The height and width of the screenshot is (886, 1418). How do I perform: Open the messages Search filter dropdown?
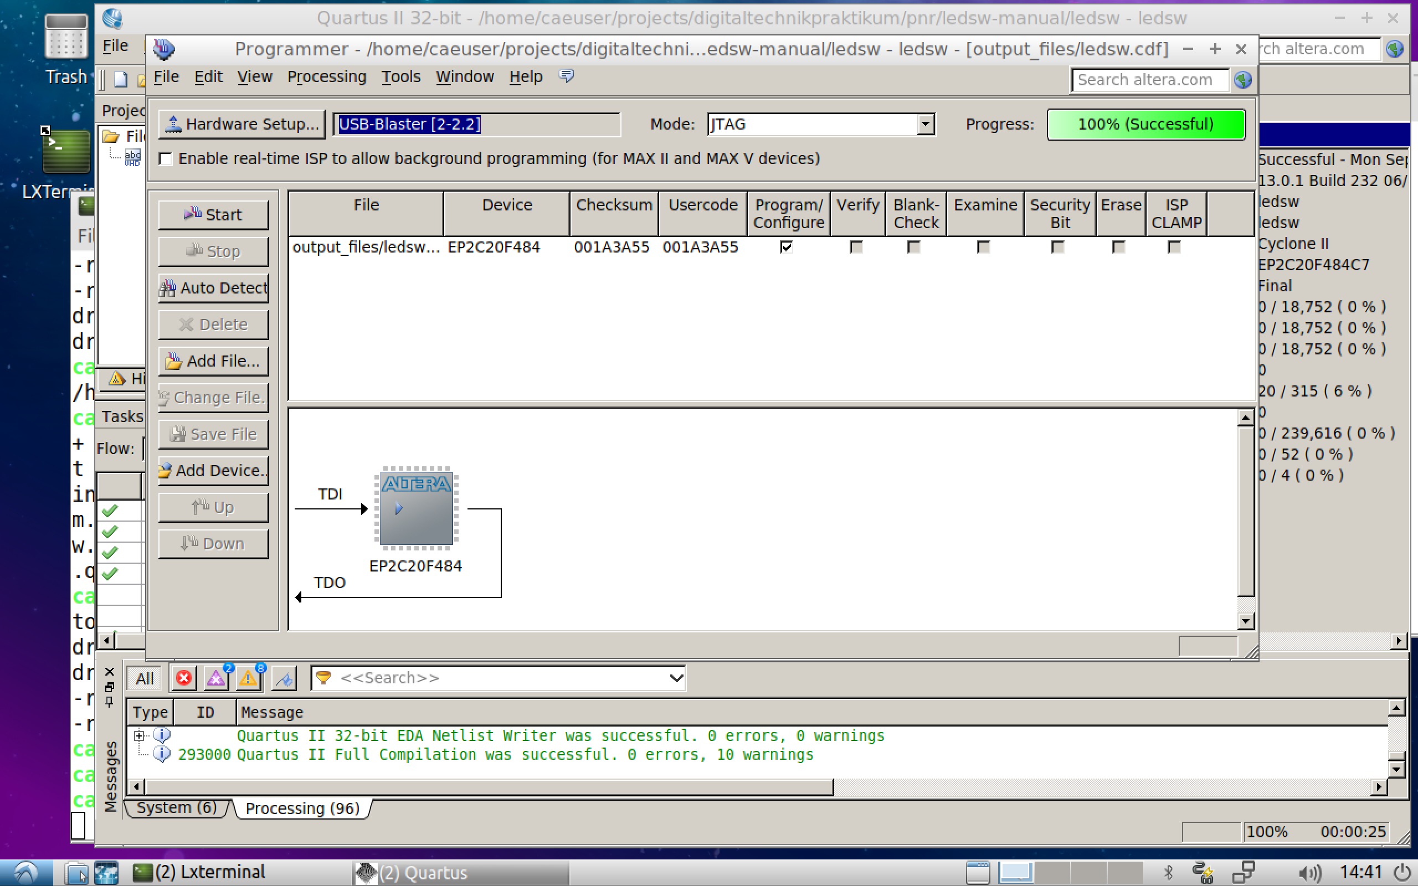tap(676, 678)
